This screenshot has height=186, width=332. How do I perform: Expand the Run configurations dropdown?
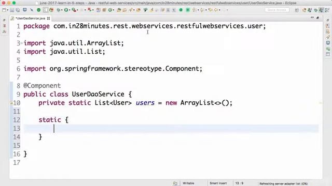[x=70, y=10]
